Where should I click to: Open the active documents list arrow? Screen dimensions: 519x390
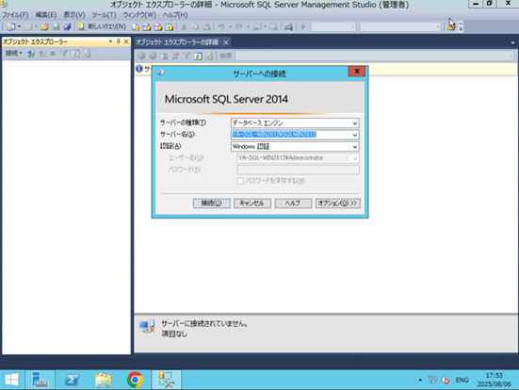coord(512,42)
